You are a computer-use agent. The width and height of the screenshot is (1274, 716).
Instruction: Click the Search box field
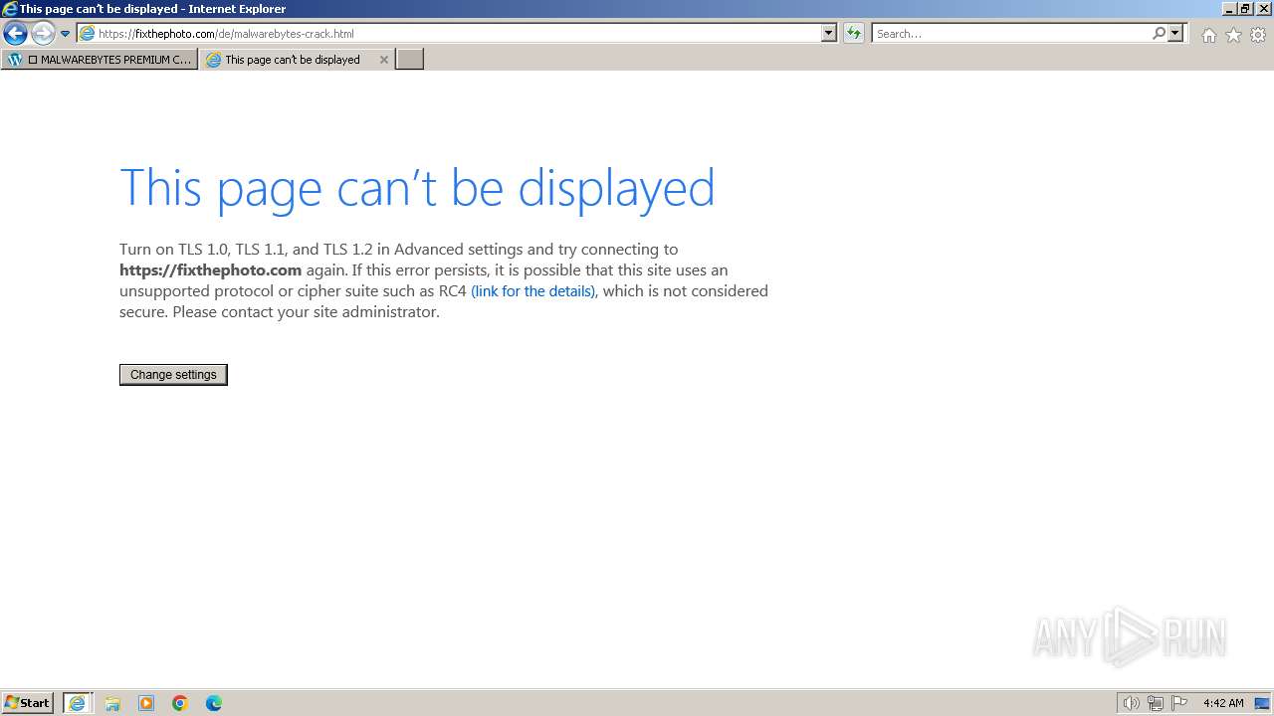coord(1011,34)
